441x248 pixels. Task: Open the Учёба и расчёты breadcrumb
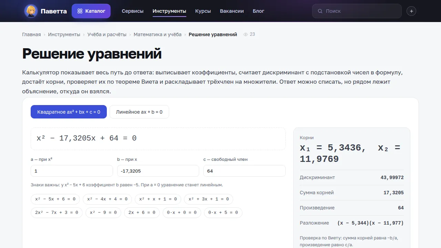click(107, 34)
